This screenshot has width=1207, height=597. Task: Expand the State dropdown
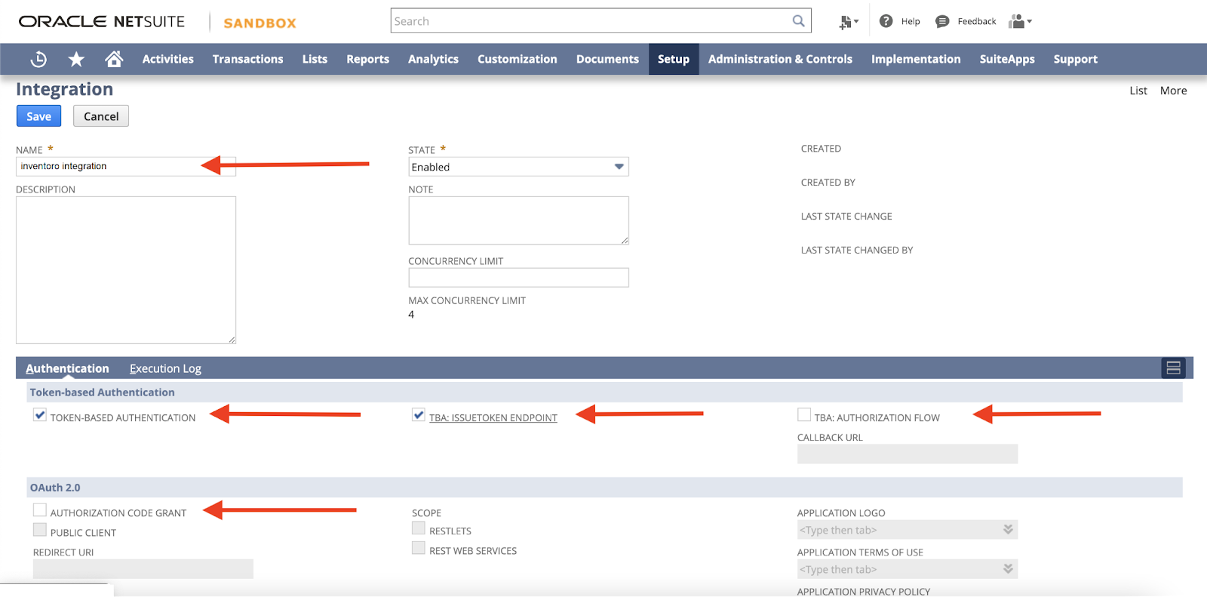tap(619, 167)
